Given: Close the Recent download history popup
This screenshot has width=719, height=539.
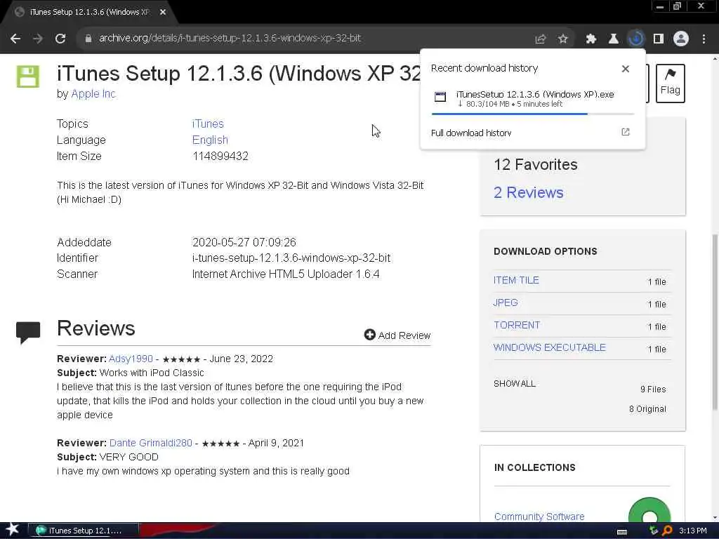Looking at the screenshot, I should click(626, 69).
